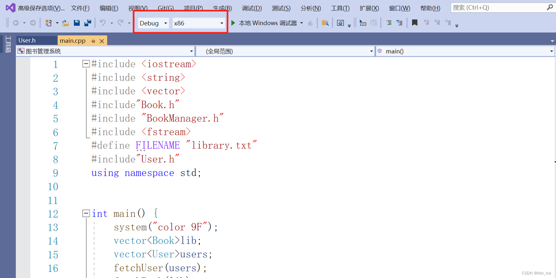Screen dimensions: 556x278
Task: Click the Comment Selection icon
Action: pos(389,23)
